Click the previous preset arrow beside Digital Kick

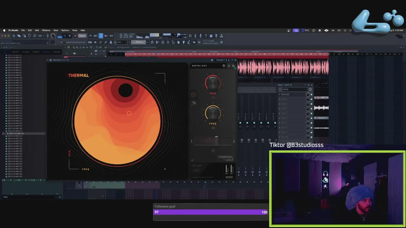229,66
